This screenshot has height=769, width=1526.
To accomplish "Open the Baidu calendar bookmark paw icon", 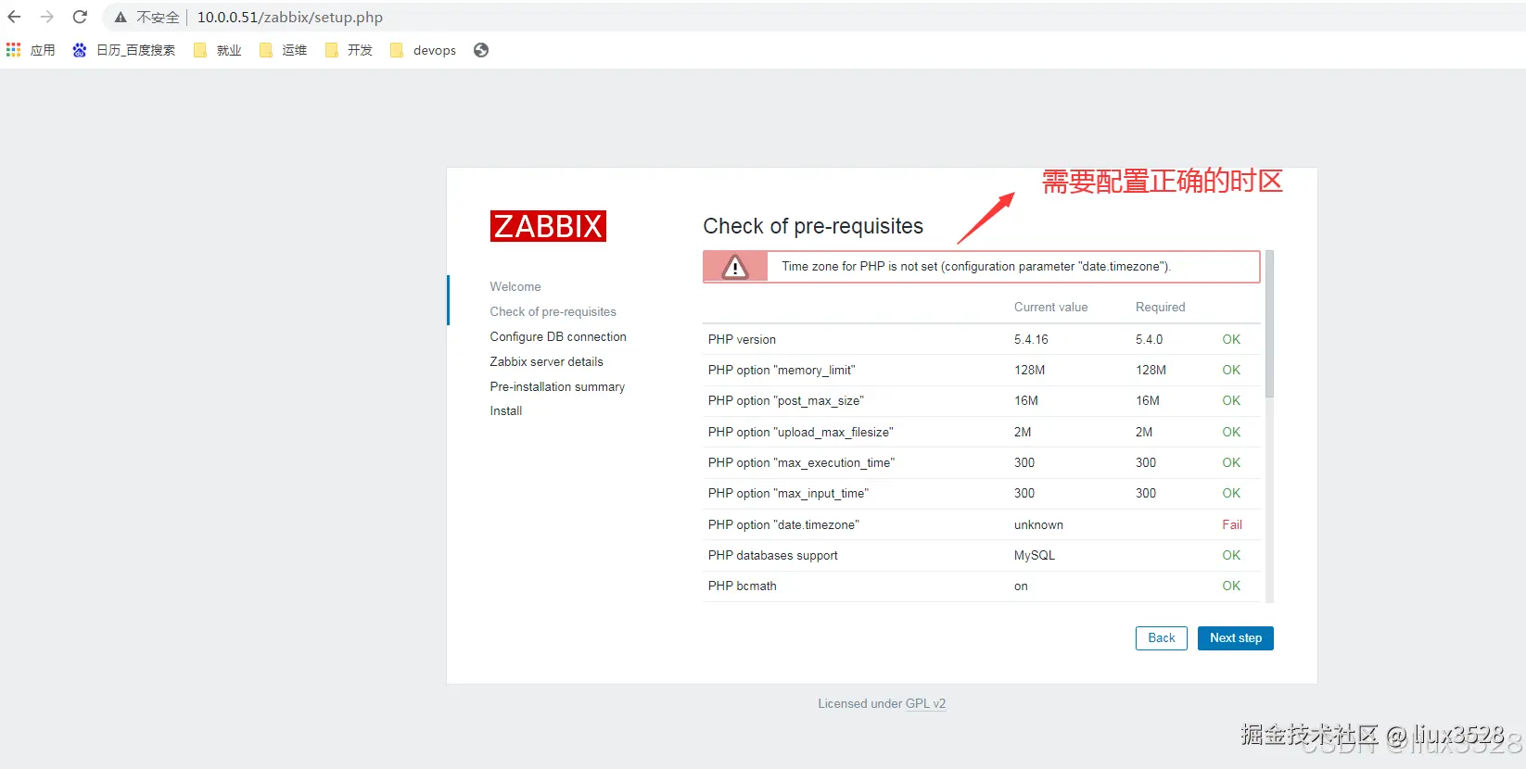I will tap(80, 50).
